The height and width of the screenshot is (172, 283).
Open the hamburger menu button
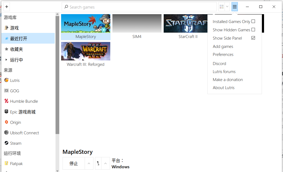235,7
